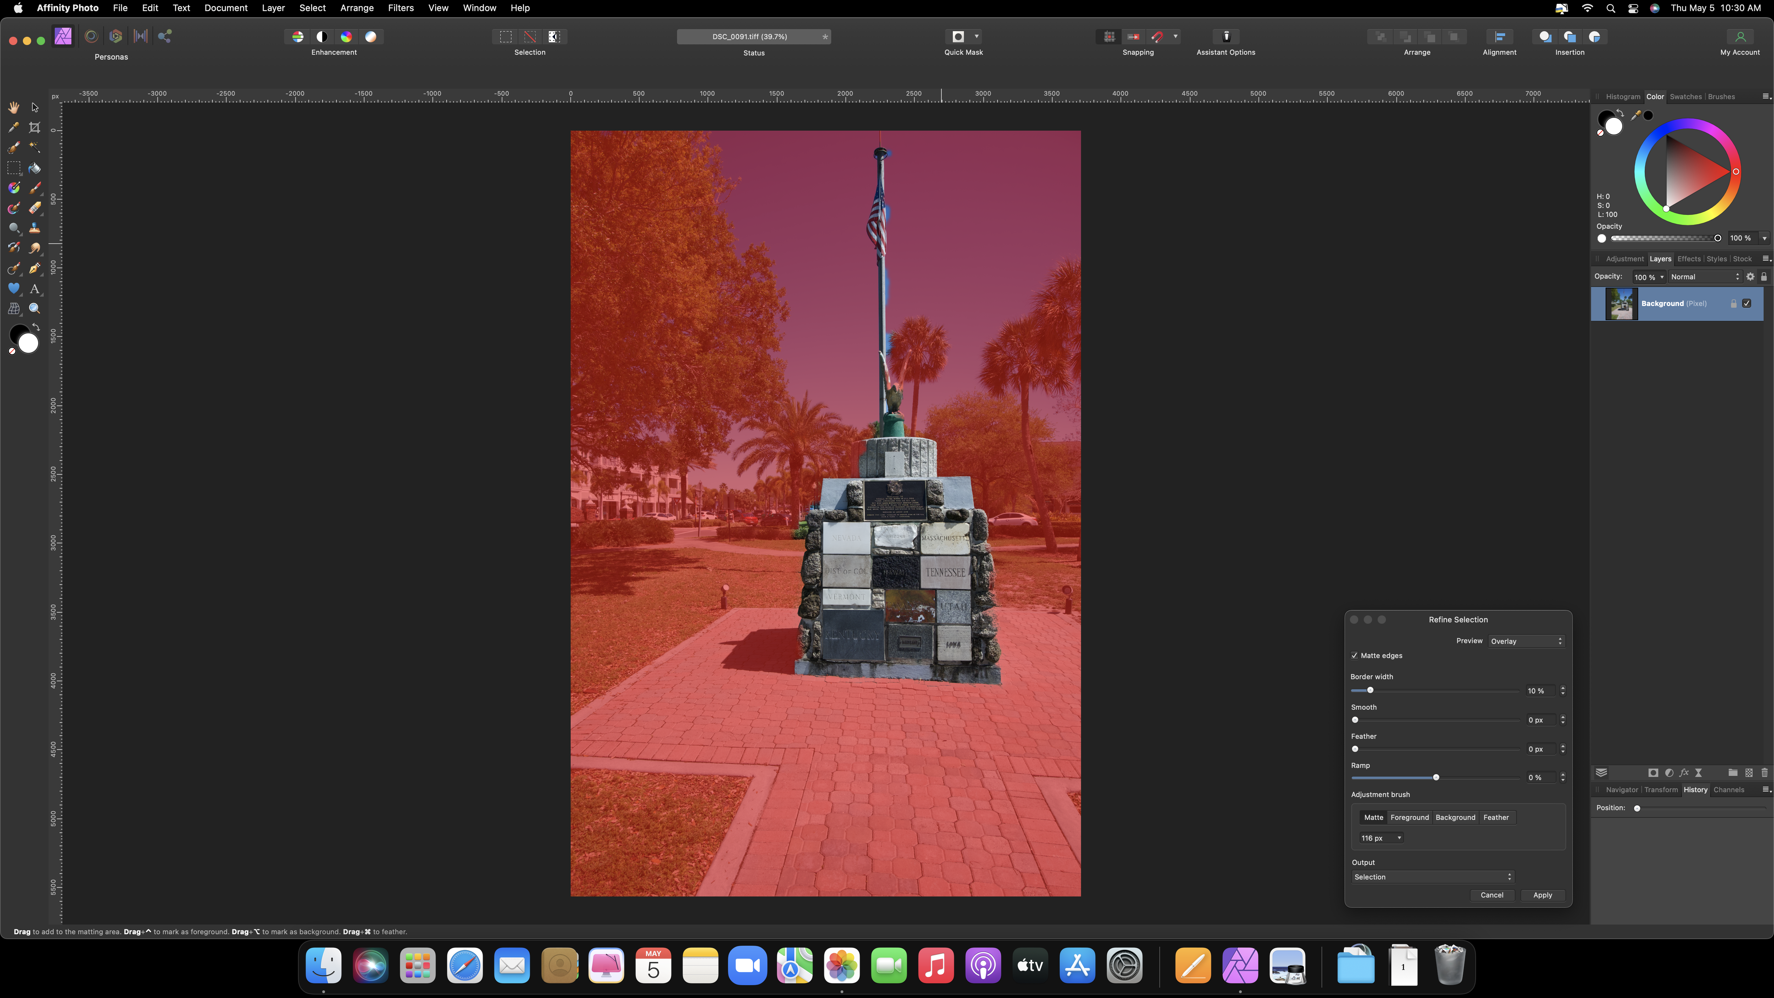Screen dimensions: 1774x998
Task: Choose Background adjustment brush mode
Action: coord(1455,817)
